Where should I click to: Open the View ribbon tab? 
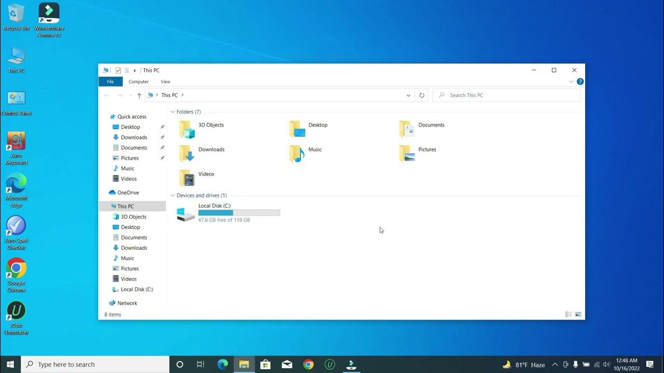(165, 81)
